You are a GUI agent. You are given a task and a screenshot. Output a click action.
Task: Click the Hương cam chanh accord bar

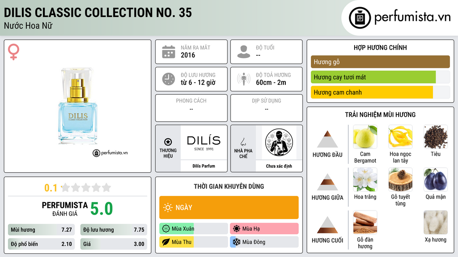coord(380,92)
